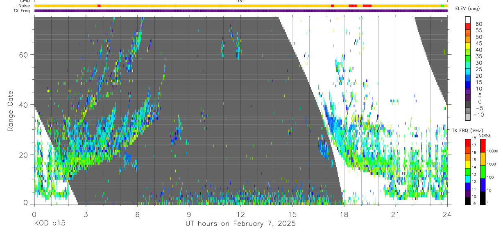Select the 'ELEV (deg)' colorbar title

[x=467, y=9]
